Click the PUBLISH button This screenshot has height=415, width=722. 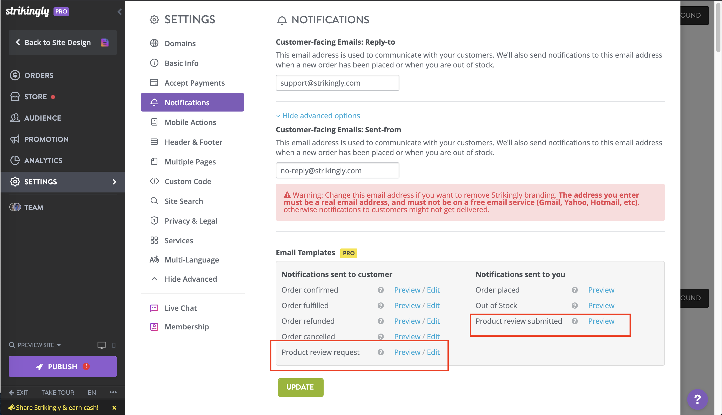coord(63,366)
